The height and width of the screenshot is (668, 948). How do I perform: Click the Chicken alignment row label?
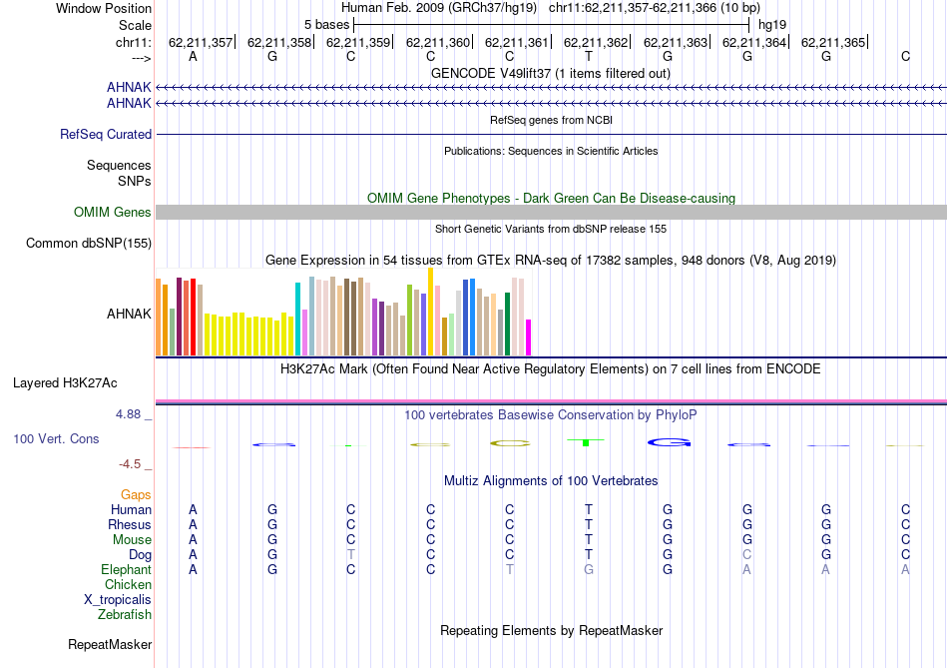[x=128, y=584]
